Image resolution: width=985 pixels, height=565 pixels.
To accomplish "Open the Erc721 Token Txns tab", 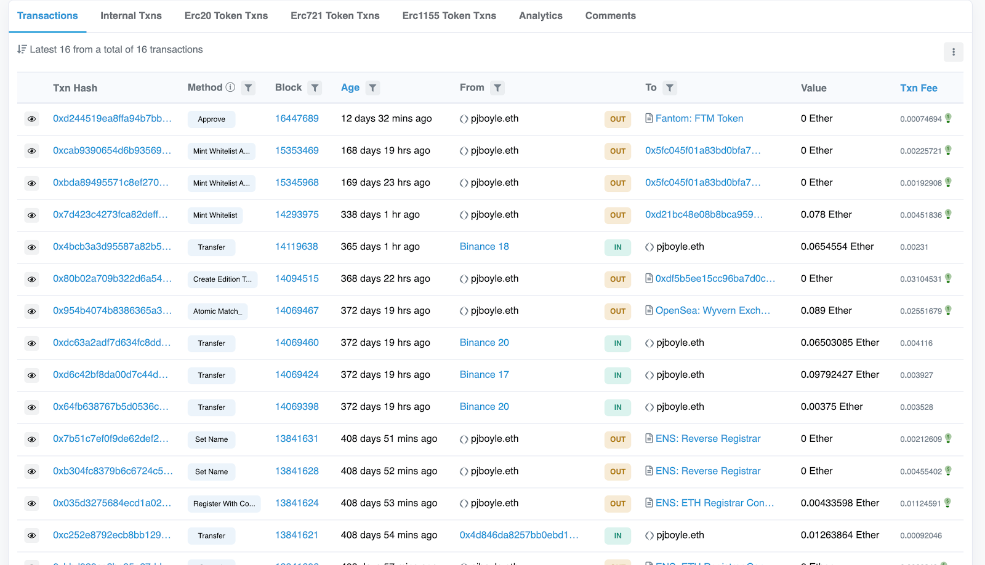I will click(x=335, y=15).
